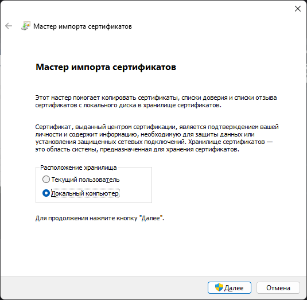Screen dimensions: 307x300
Task: Proceed with the Далее button
Action: pos(230,288)
